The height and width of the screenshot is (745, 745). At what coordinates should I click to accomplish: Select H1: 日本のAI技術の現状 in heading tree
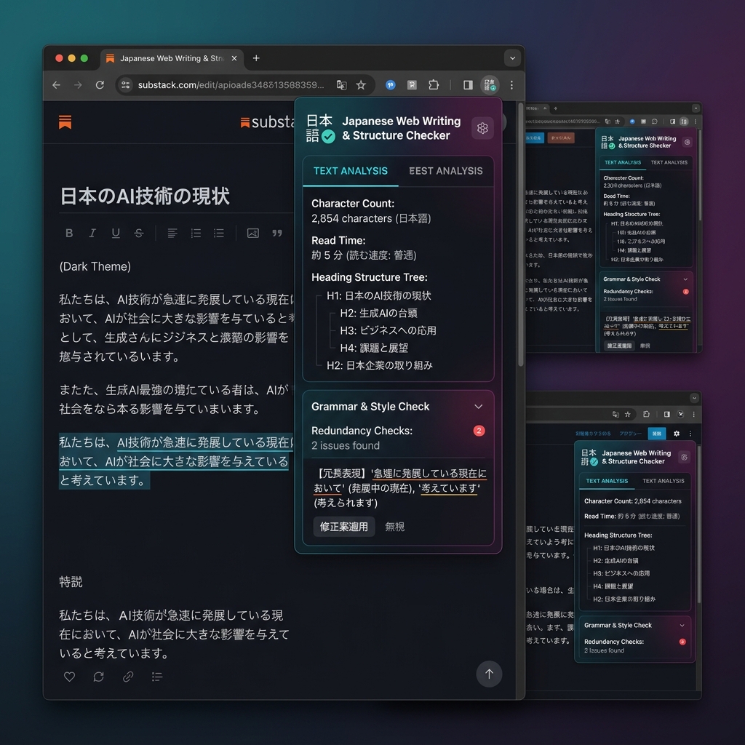[378, 295]
